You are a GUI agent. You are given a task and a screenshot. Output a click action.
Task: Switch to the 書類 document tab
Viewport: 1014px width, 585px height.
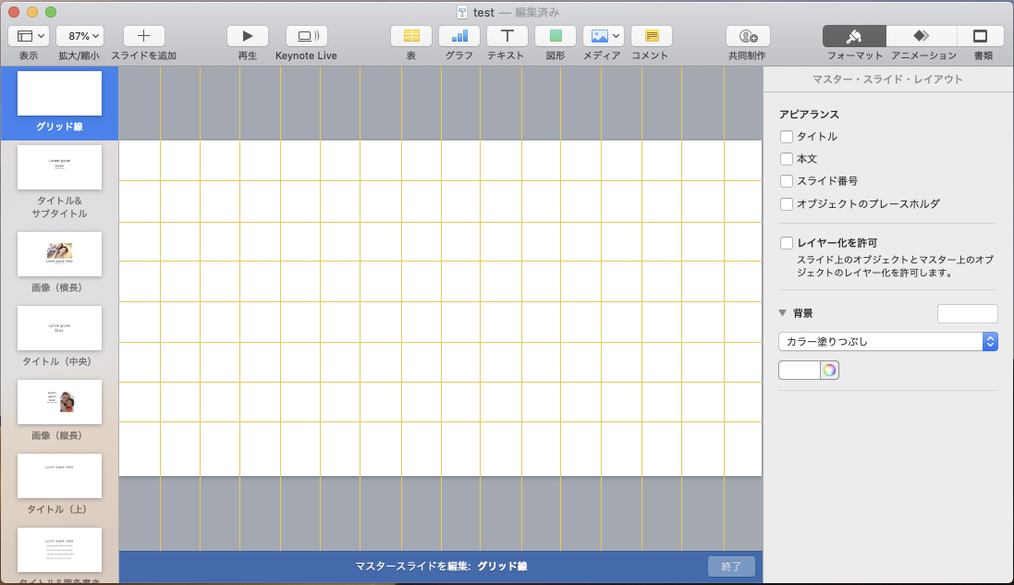[x=981, y=36]
